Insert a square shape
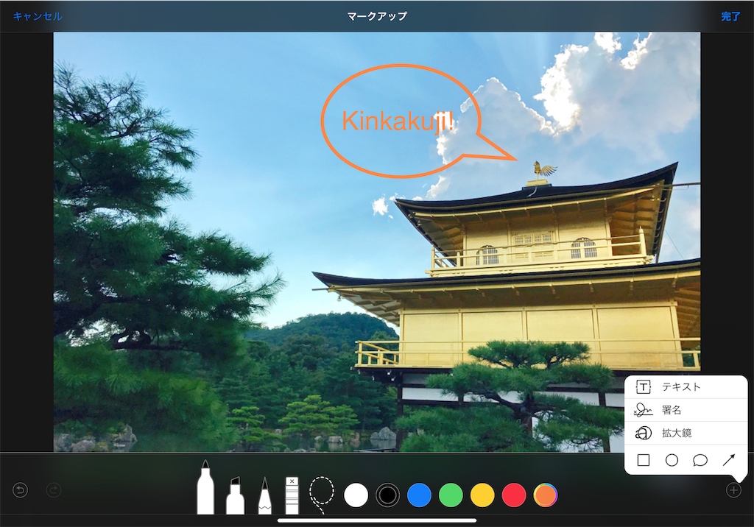The width and height of the screenshot is (754, 527). click(644, 459)
